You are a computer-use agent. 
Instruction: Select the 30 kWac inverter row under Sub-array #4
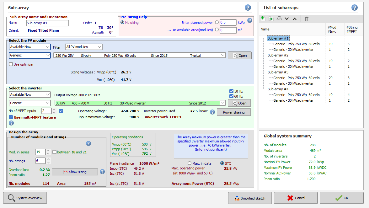293,100
